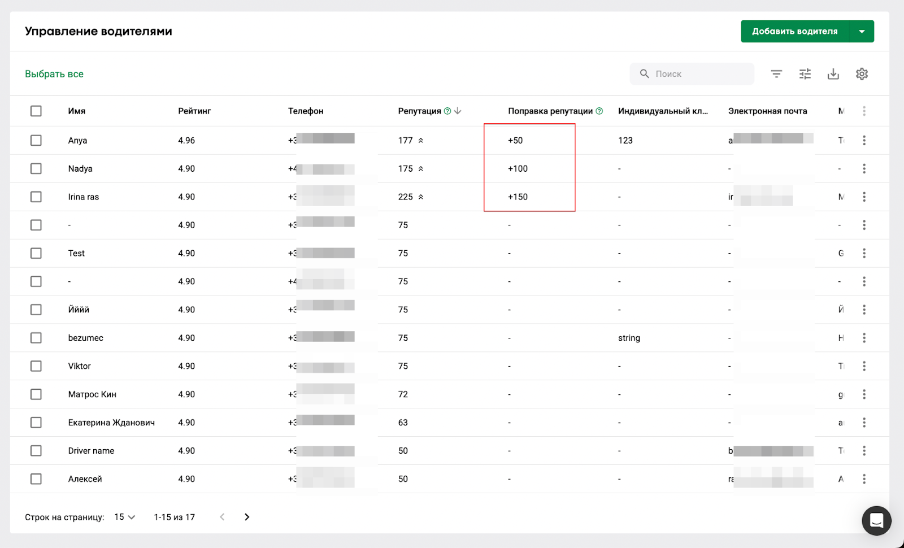
Task: Click the name Екатерина Жданович
Action: [111, 423]
